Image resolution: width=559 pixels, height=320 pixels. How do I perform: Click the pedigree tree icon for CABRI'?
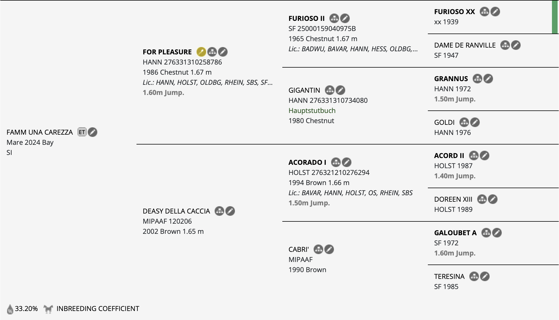pos(318,249)
